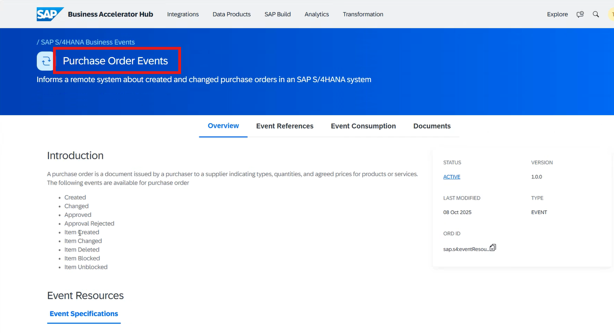Viewport: 614px width, 333px height.
Task: Click the 'Item Created' bullet item
Action: [x=82, y=232]
